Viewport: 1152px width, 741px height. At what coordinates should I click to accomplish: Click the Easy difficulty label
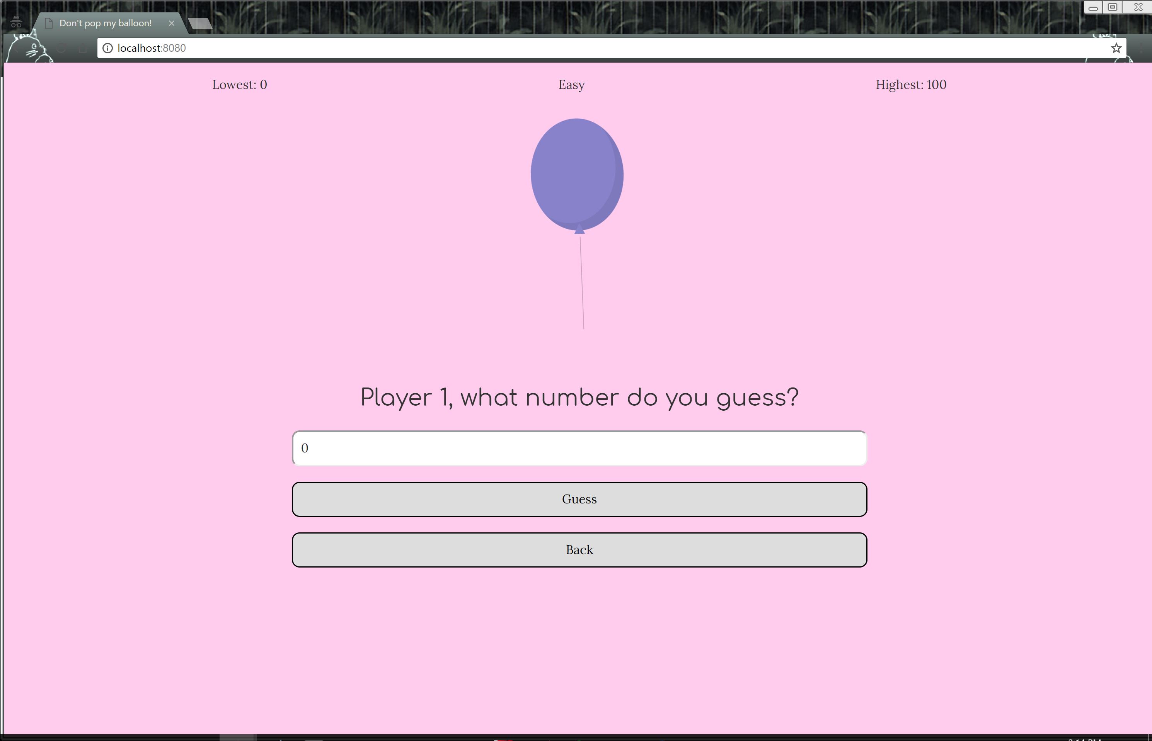(x=571, y=85)
